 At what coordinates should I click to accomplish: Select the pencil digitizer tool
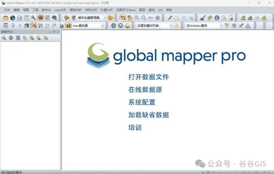[x=170, y=18]
